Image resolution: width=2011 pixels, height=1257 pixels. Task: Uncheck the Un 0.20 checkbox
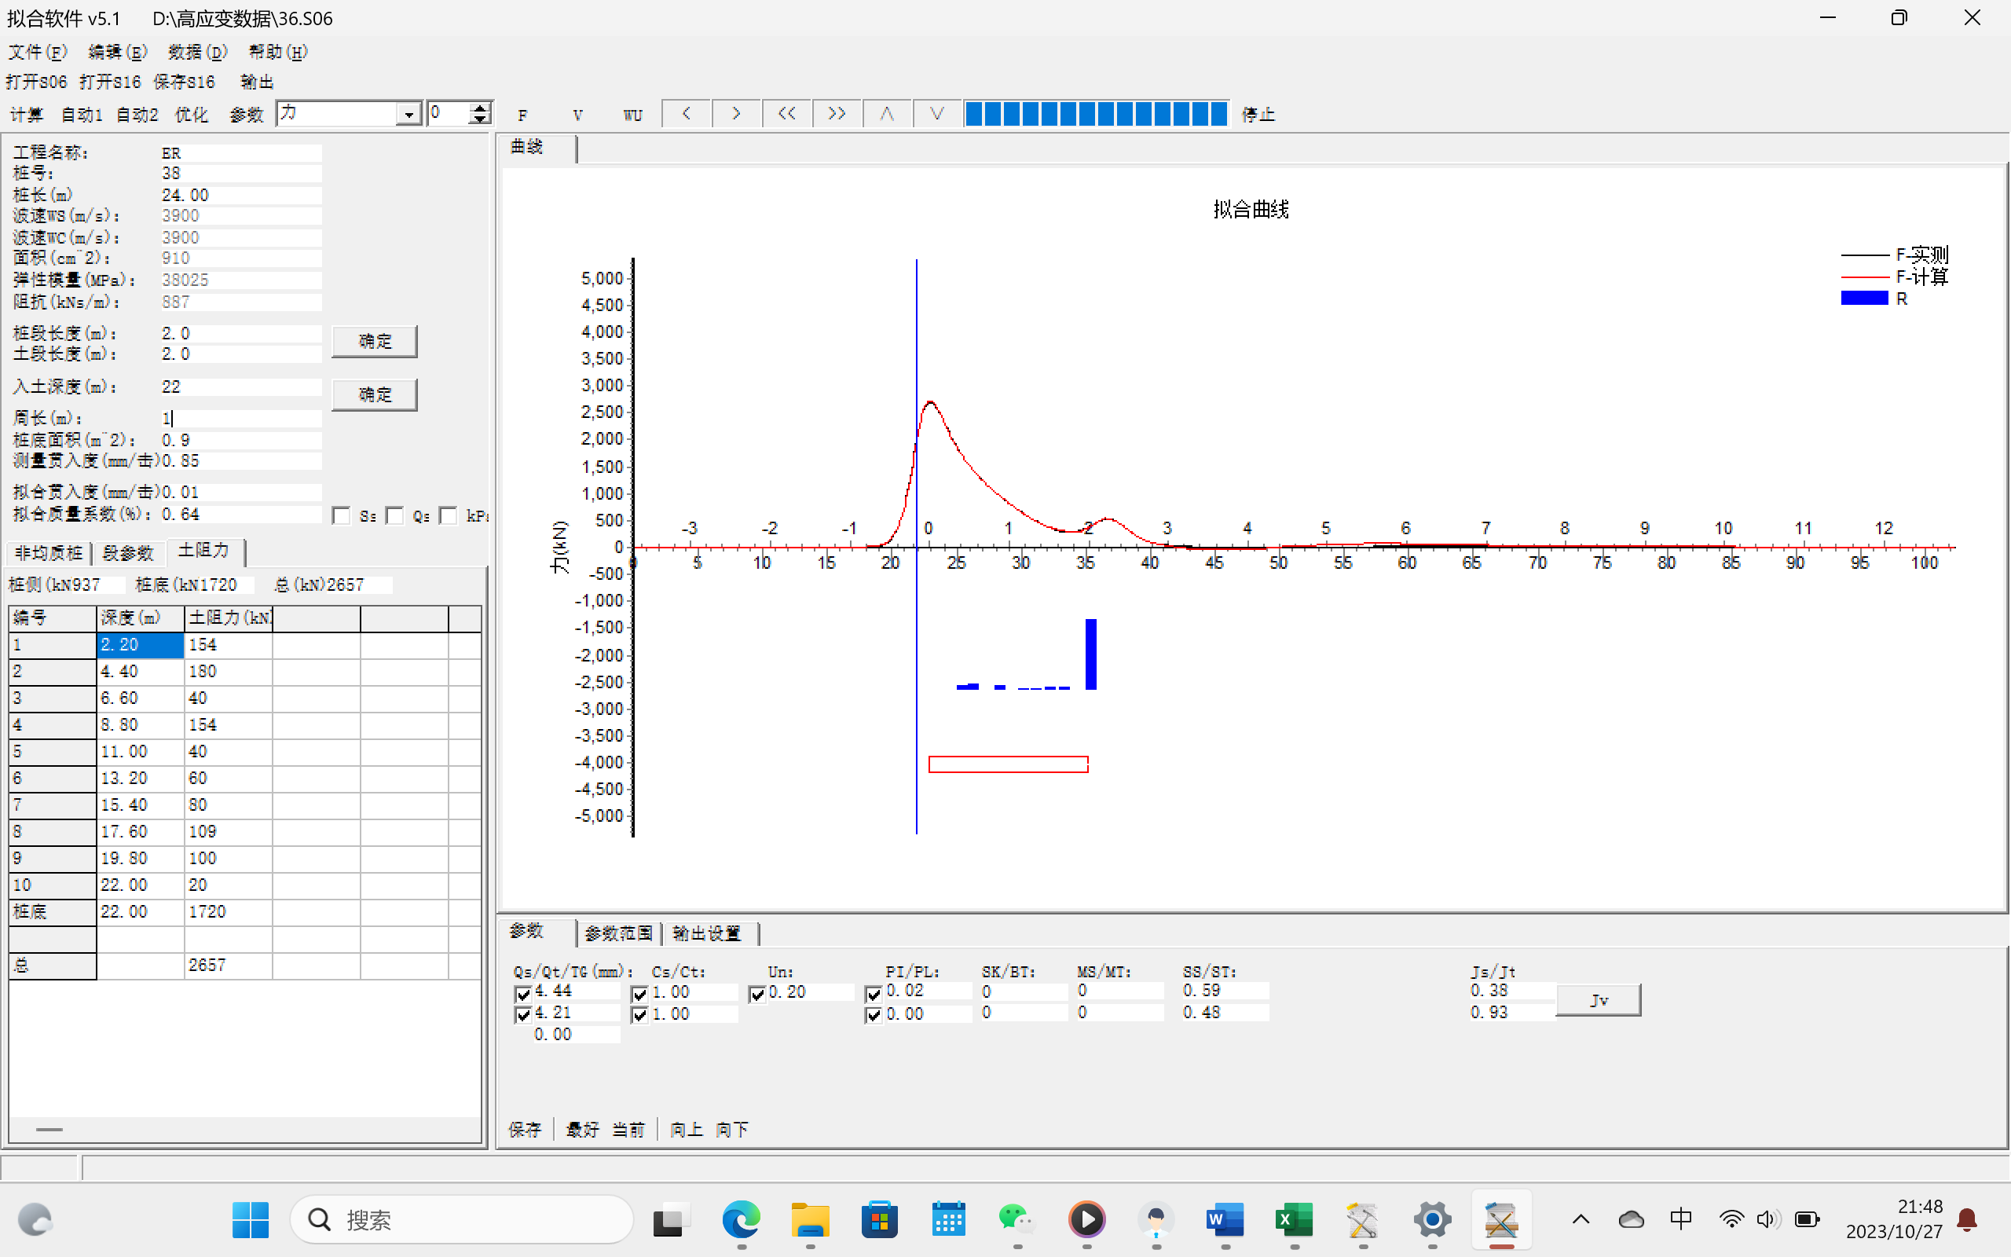[x=757, y=994]
